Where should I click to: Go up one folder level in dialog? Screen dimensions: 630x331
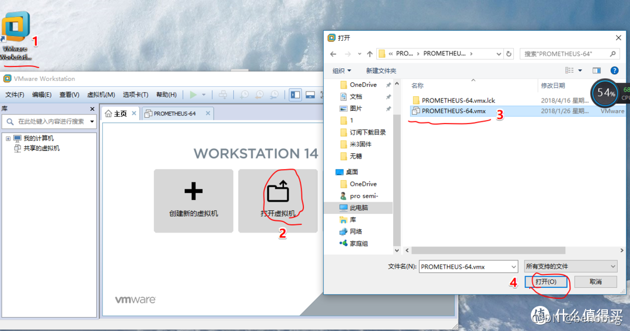(370, 54)
